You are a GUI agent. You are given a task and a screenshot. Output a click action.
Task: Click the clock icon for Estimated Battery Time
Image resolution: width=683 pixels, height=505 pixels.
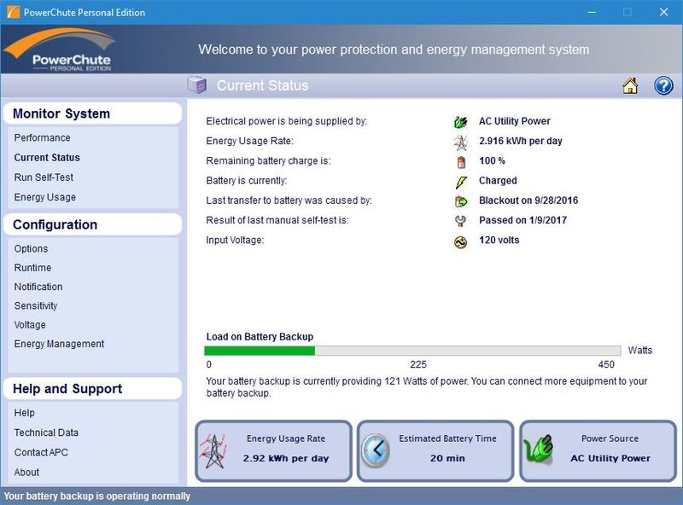(375, 450)
